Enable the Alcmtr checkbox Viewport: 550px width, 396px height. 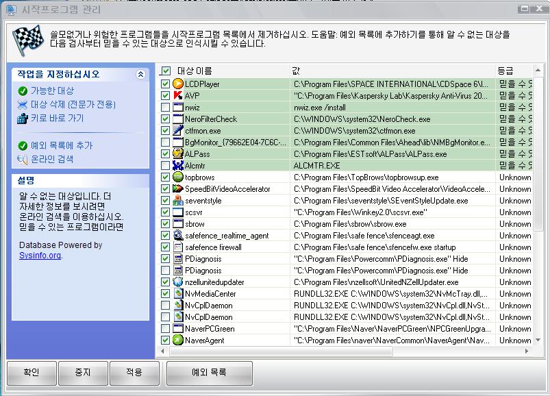(x=165, y=165)
